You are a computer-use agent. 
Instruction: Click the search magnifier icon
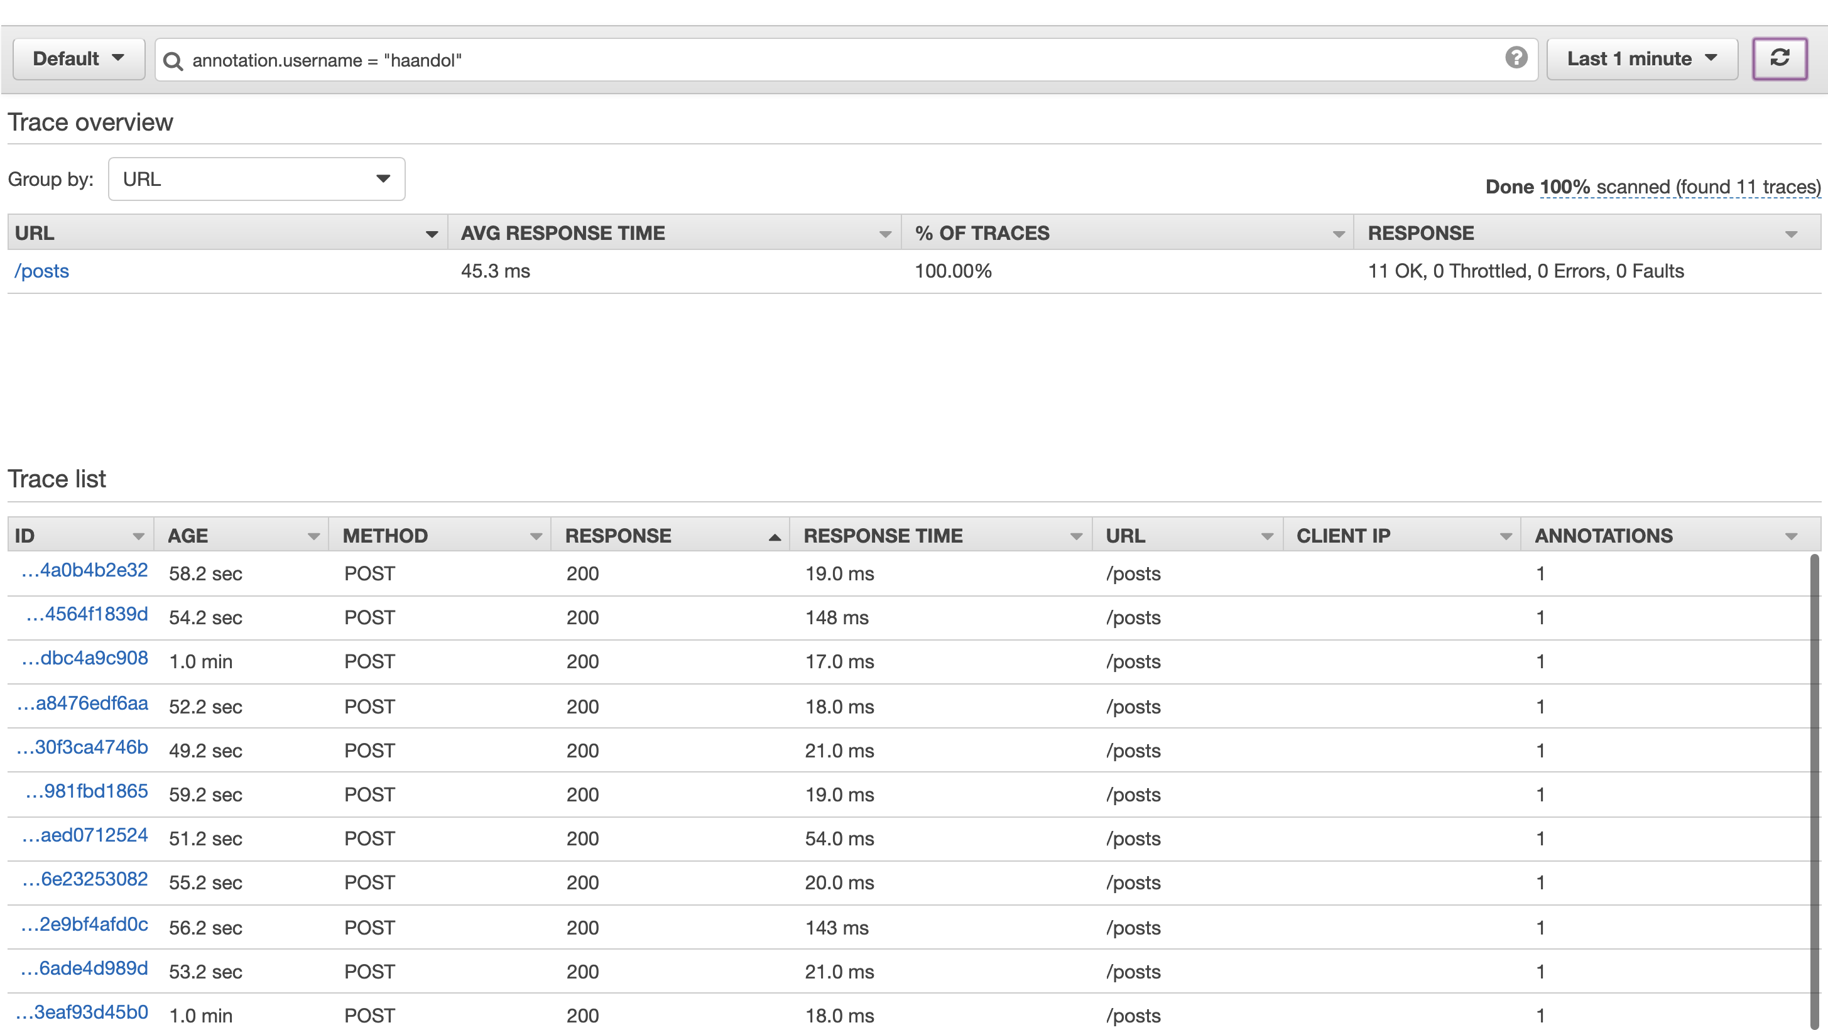click(173, 61)
